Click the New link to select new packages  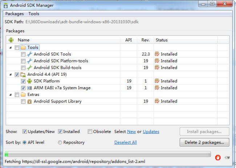(x=131, y=132)
